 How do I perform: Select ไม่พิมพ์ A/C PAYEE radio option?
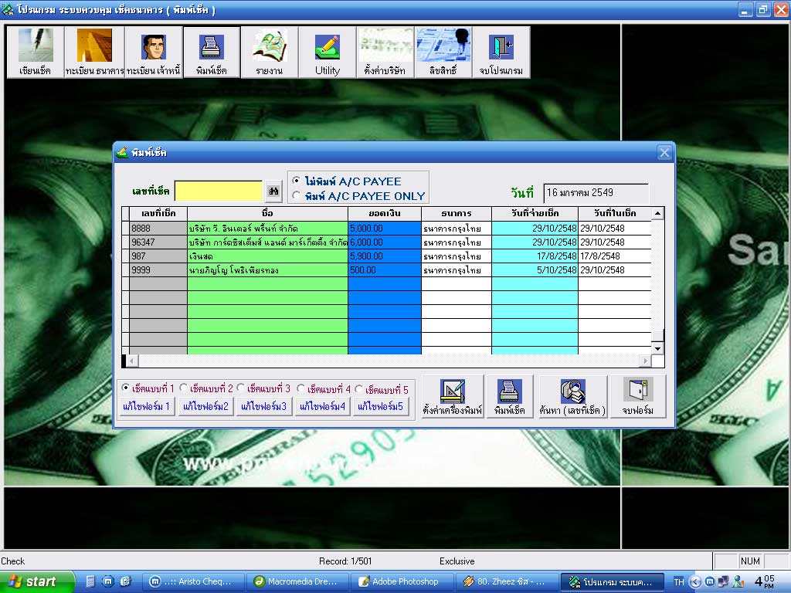click(297, 181)
